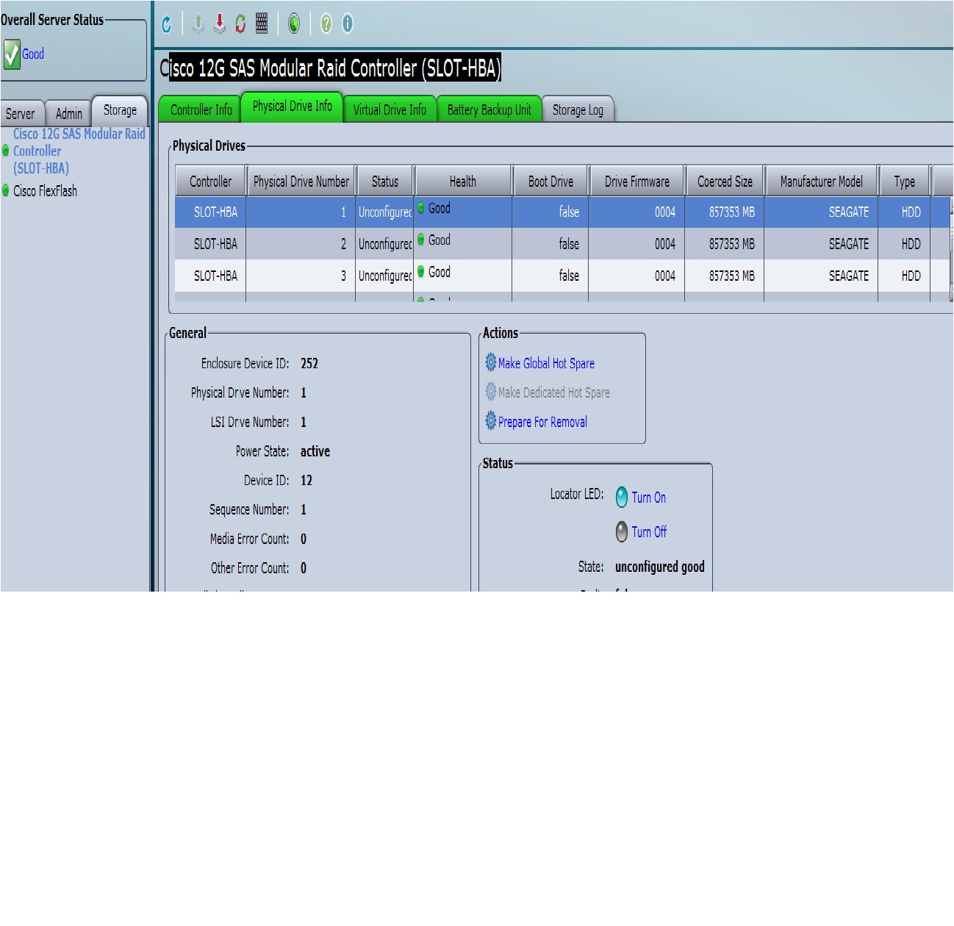
Task: Click the Make Dedicated Hot Spare gear icon
Action: [x=491, y=392]
